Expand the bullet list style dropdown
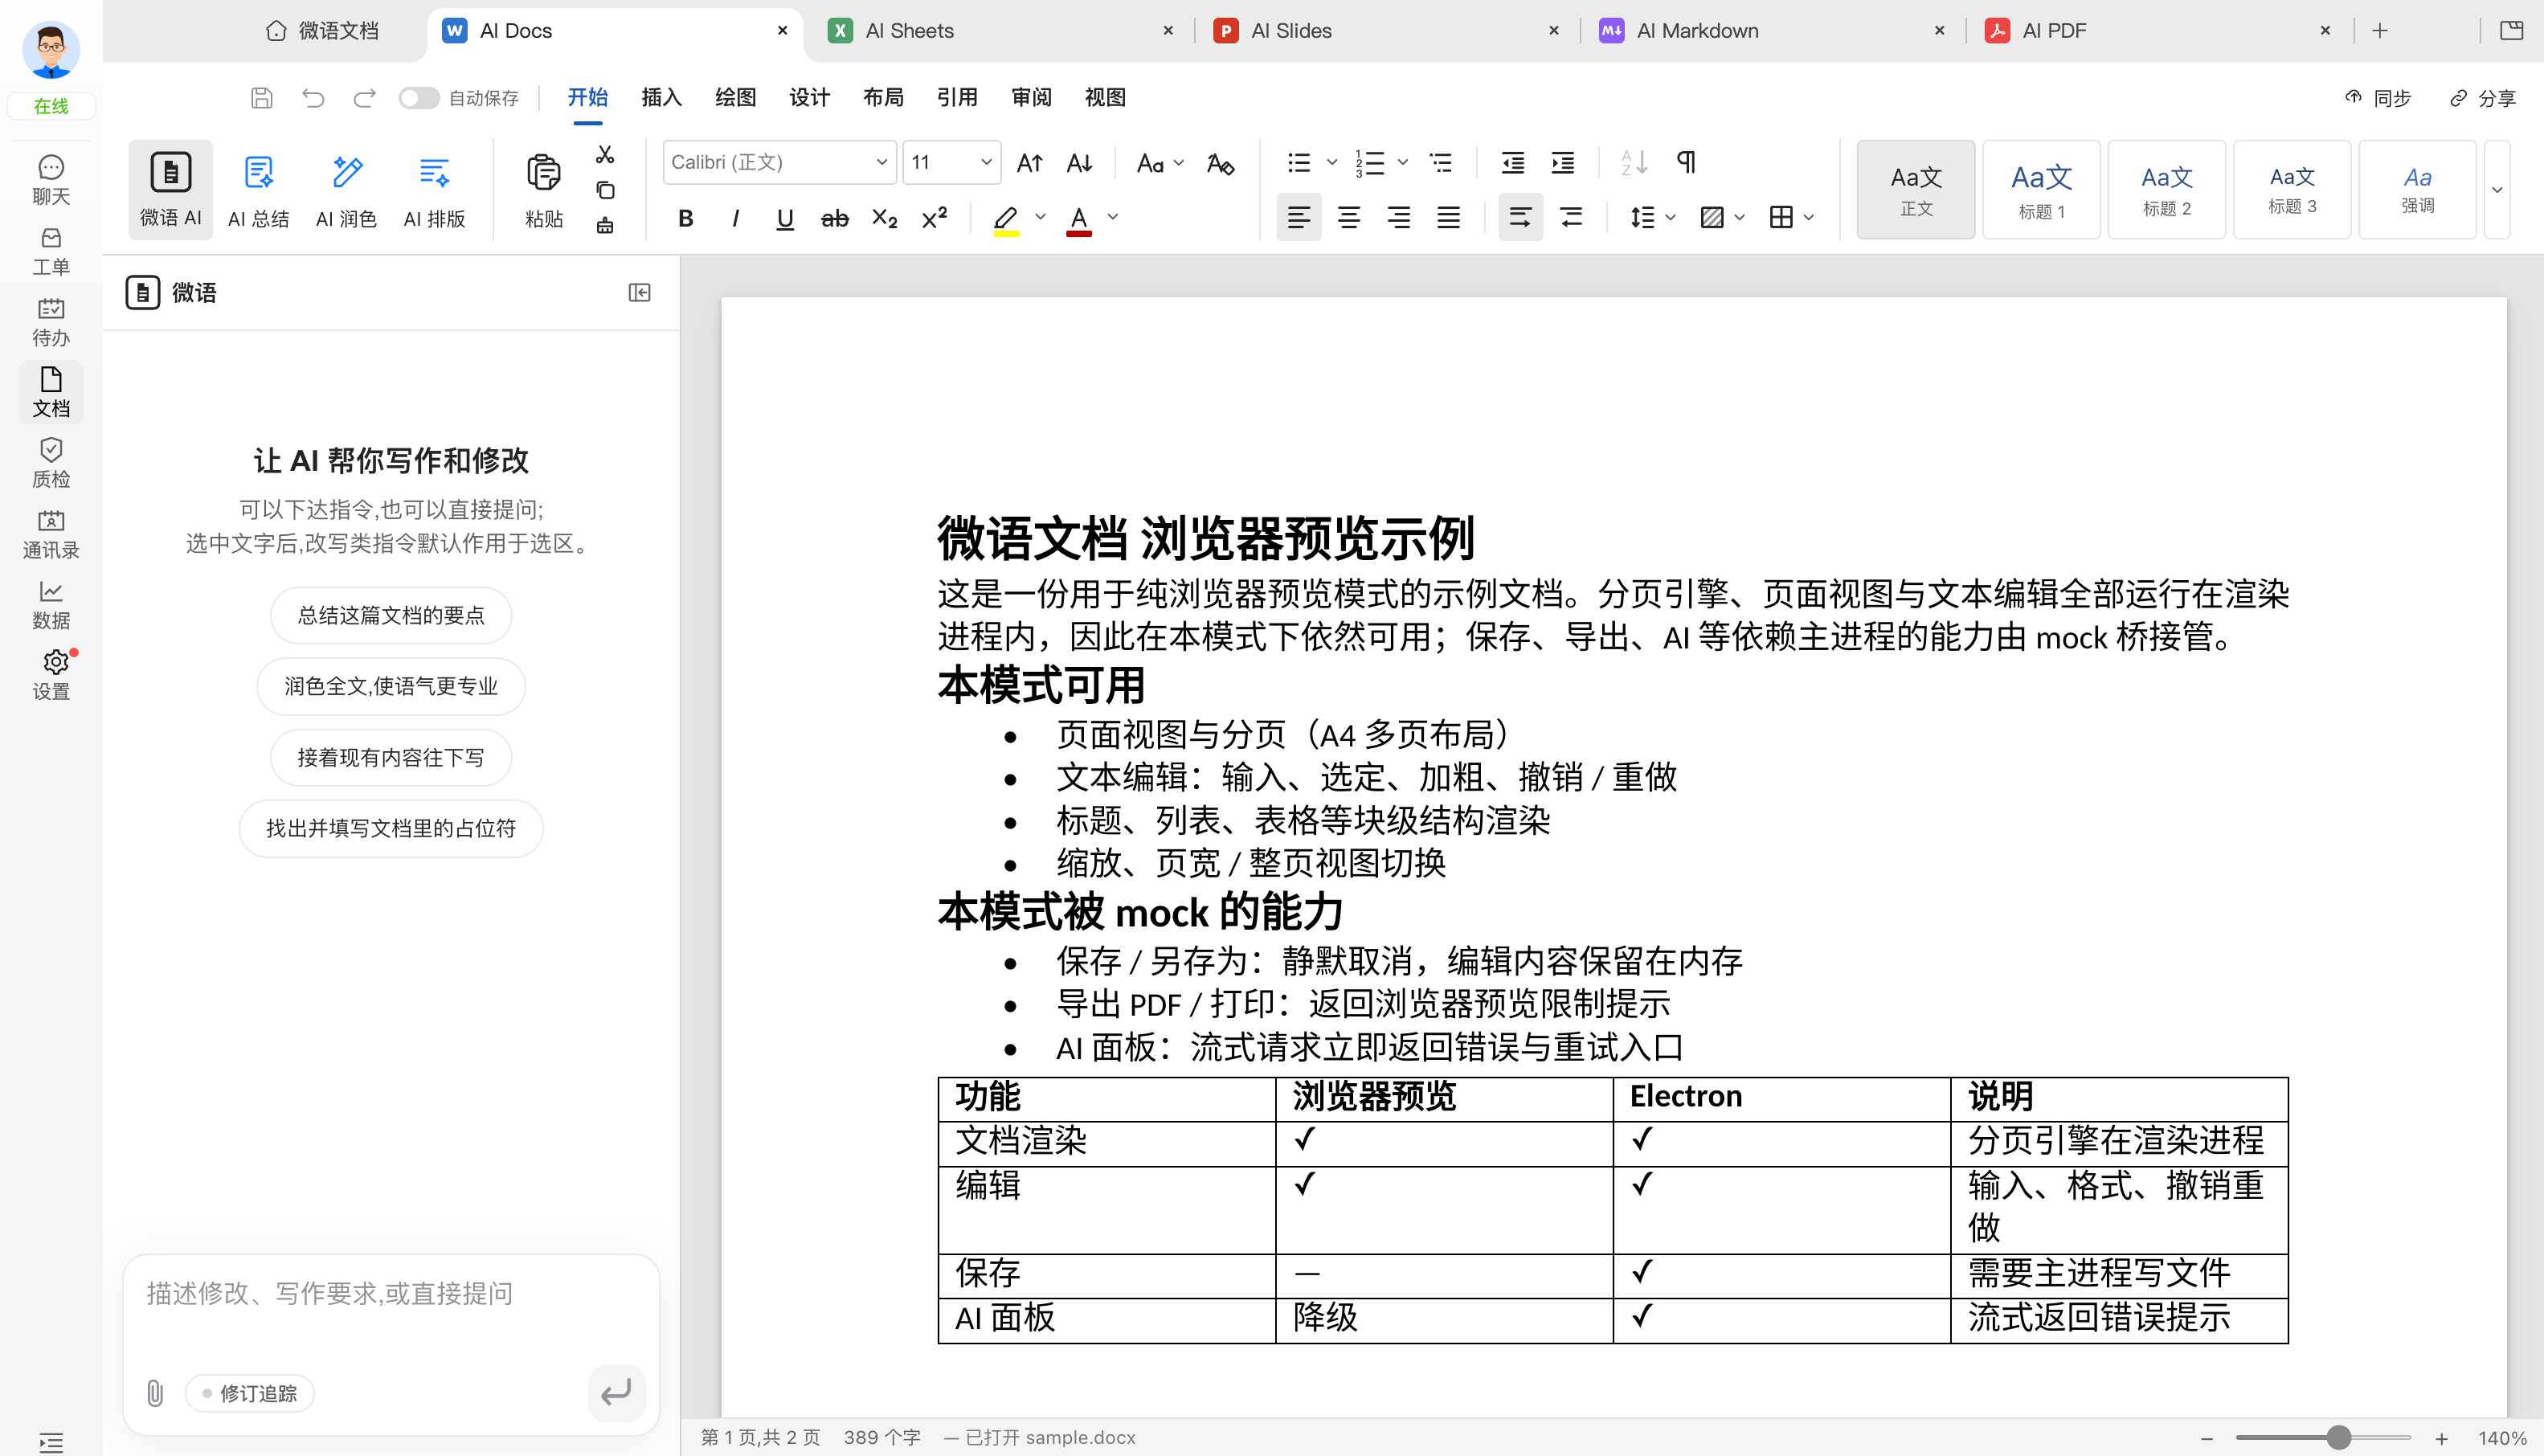 click(x=1332, y=162)
